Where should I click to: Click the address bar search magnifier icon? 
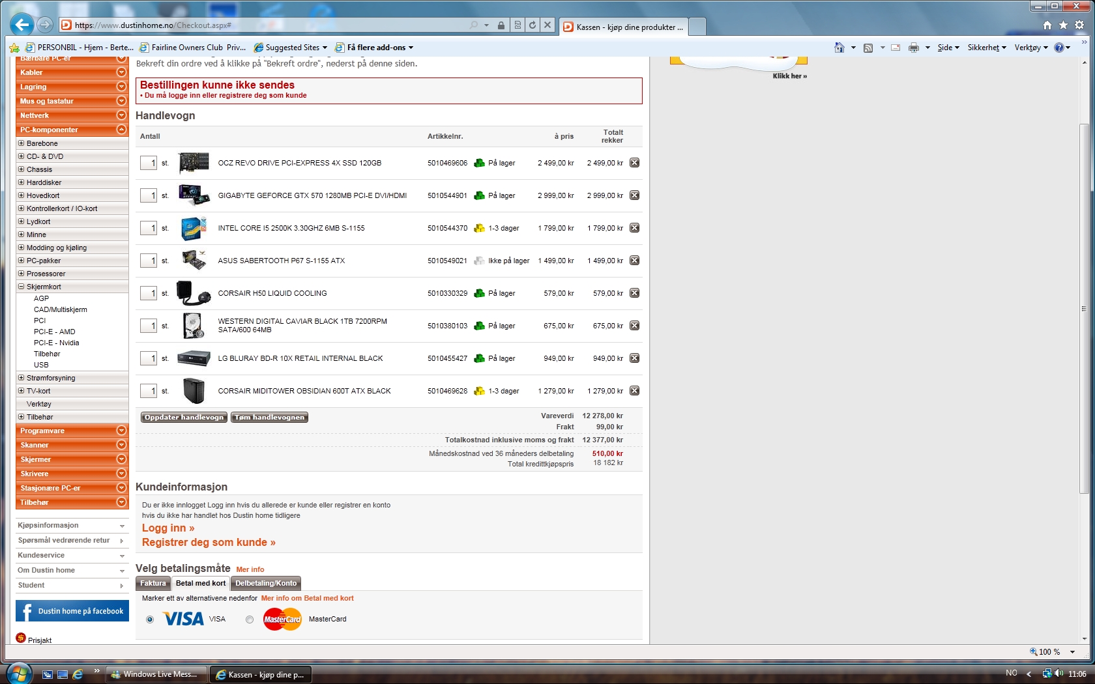[x=474, y=25]
